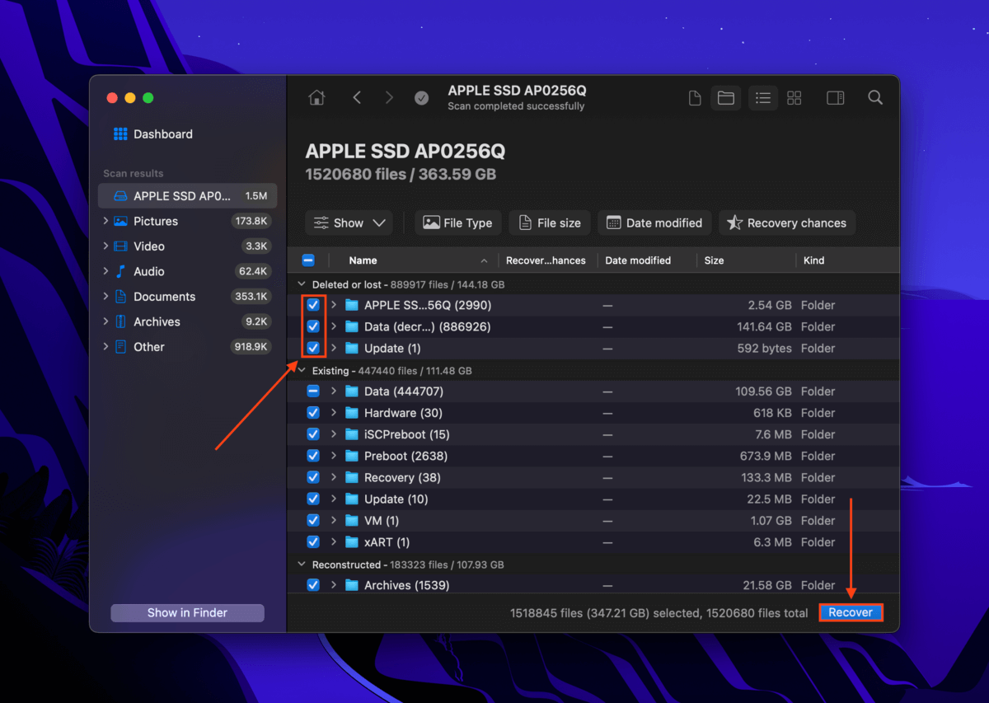Switch to file view icon

pyautogui.click(x=695, y=98)
